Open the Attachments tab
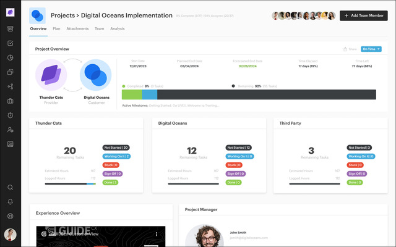The height and width of the screenshot is (247, 396). (x=77, y=29)
